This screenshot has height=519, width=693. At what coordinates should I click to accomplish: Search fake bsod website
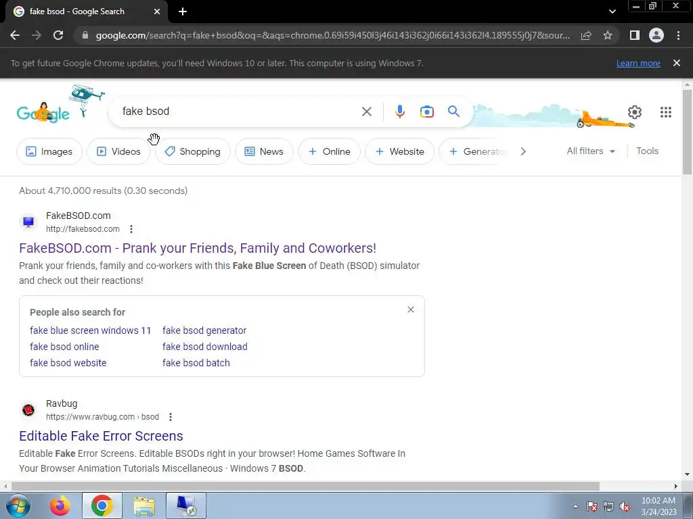pyautogui.click(x=68, y=363)
